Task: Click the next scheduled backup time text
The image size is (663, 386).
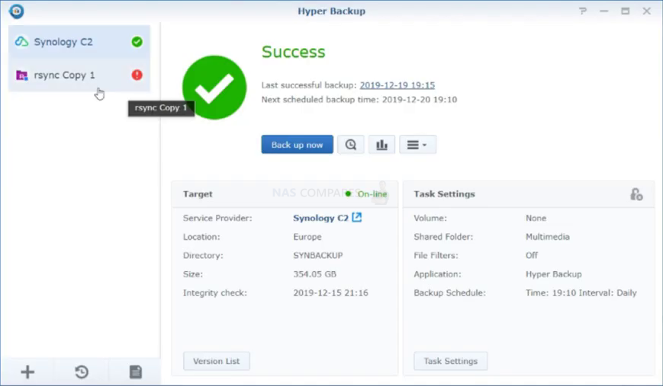Action: click(x=359, y=100)
